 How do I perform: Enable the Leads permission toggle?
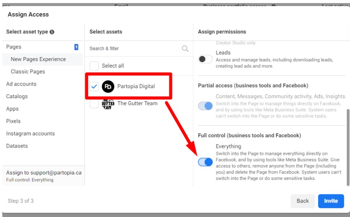pos(205,59)
